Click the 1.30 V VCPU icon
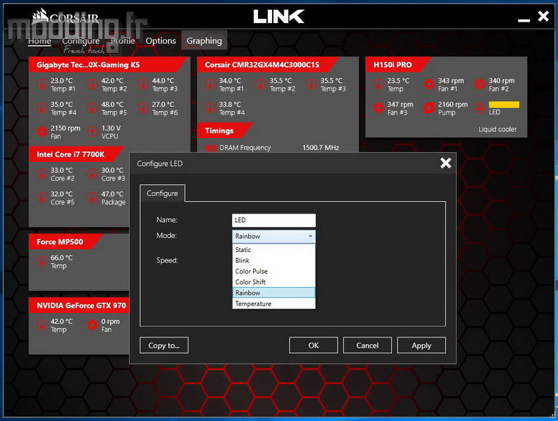This screenshot has width=558, height=421. 93,132
